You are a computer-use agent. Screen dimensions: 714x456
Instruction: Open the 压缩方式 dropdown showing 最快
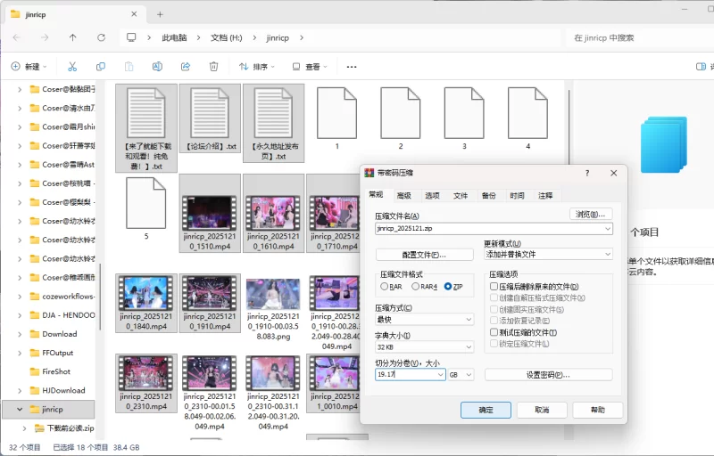[x=424, y=319]
